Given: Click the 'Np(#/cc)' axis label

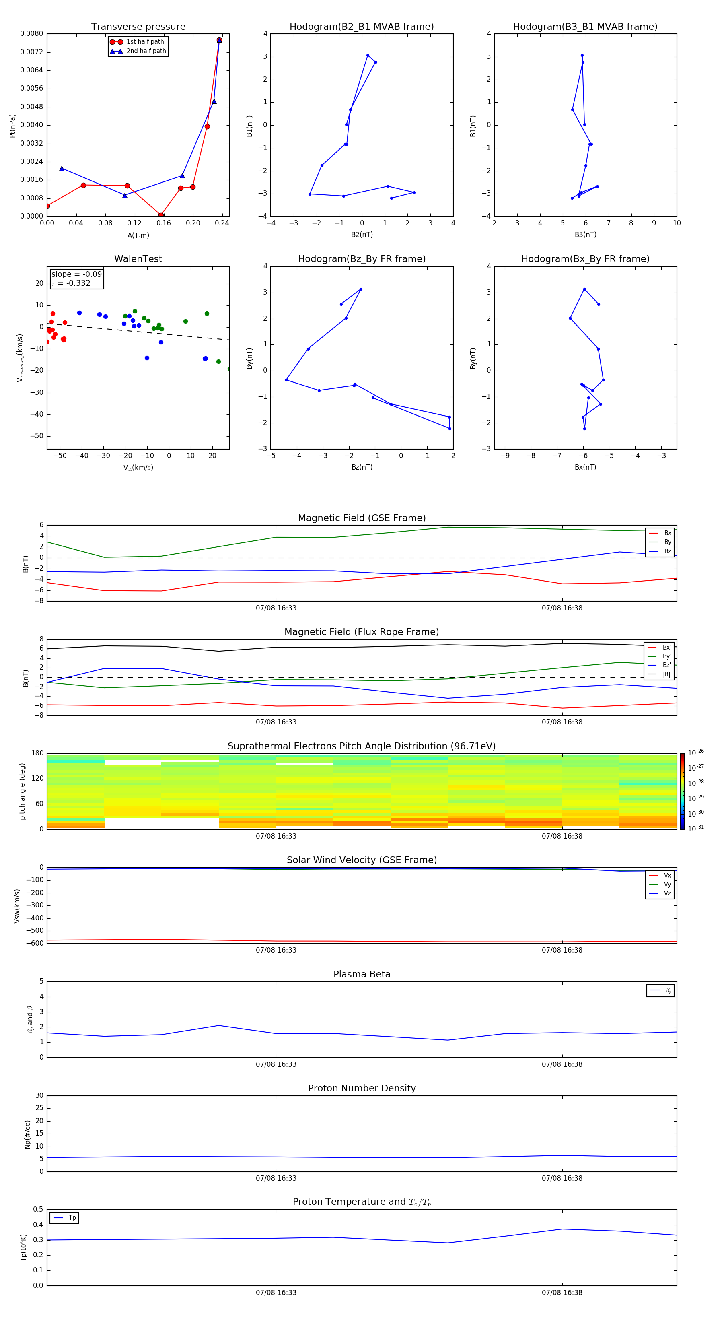Looking at the screenshot, I should [x=27, y=1134].
